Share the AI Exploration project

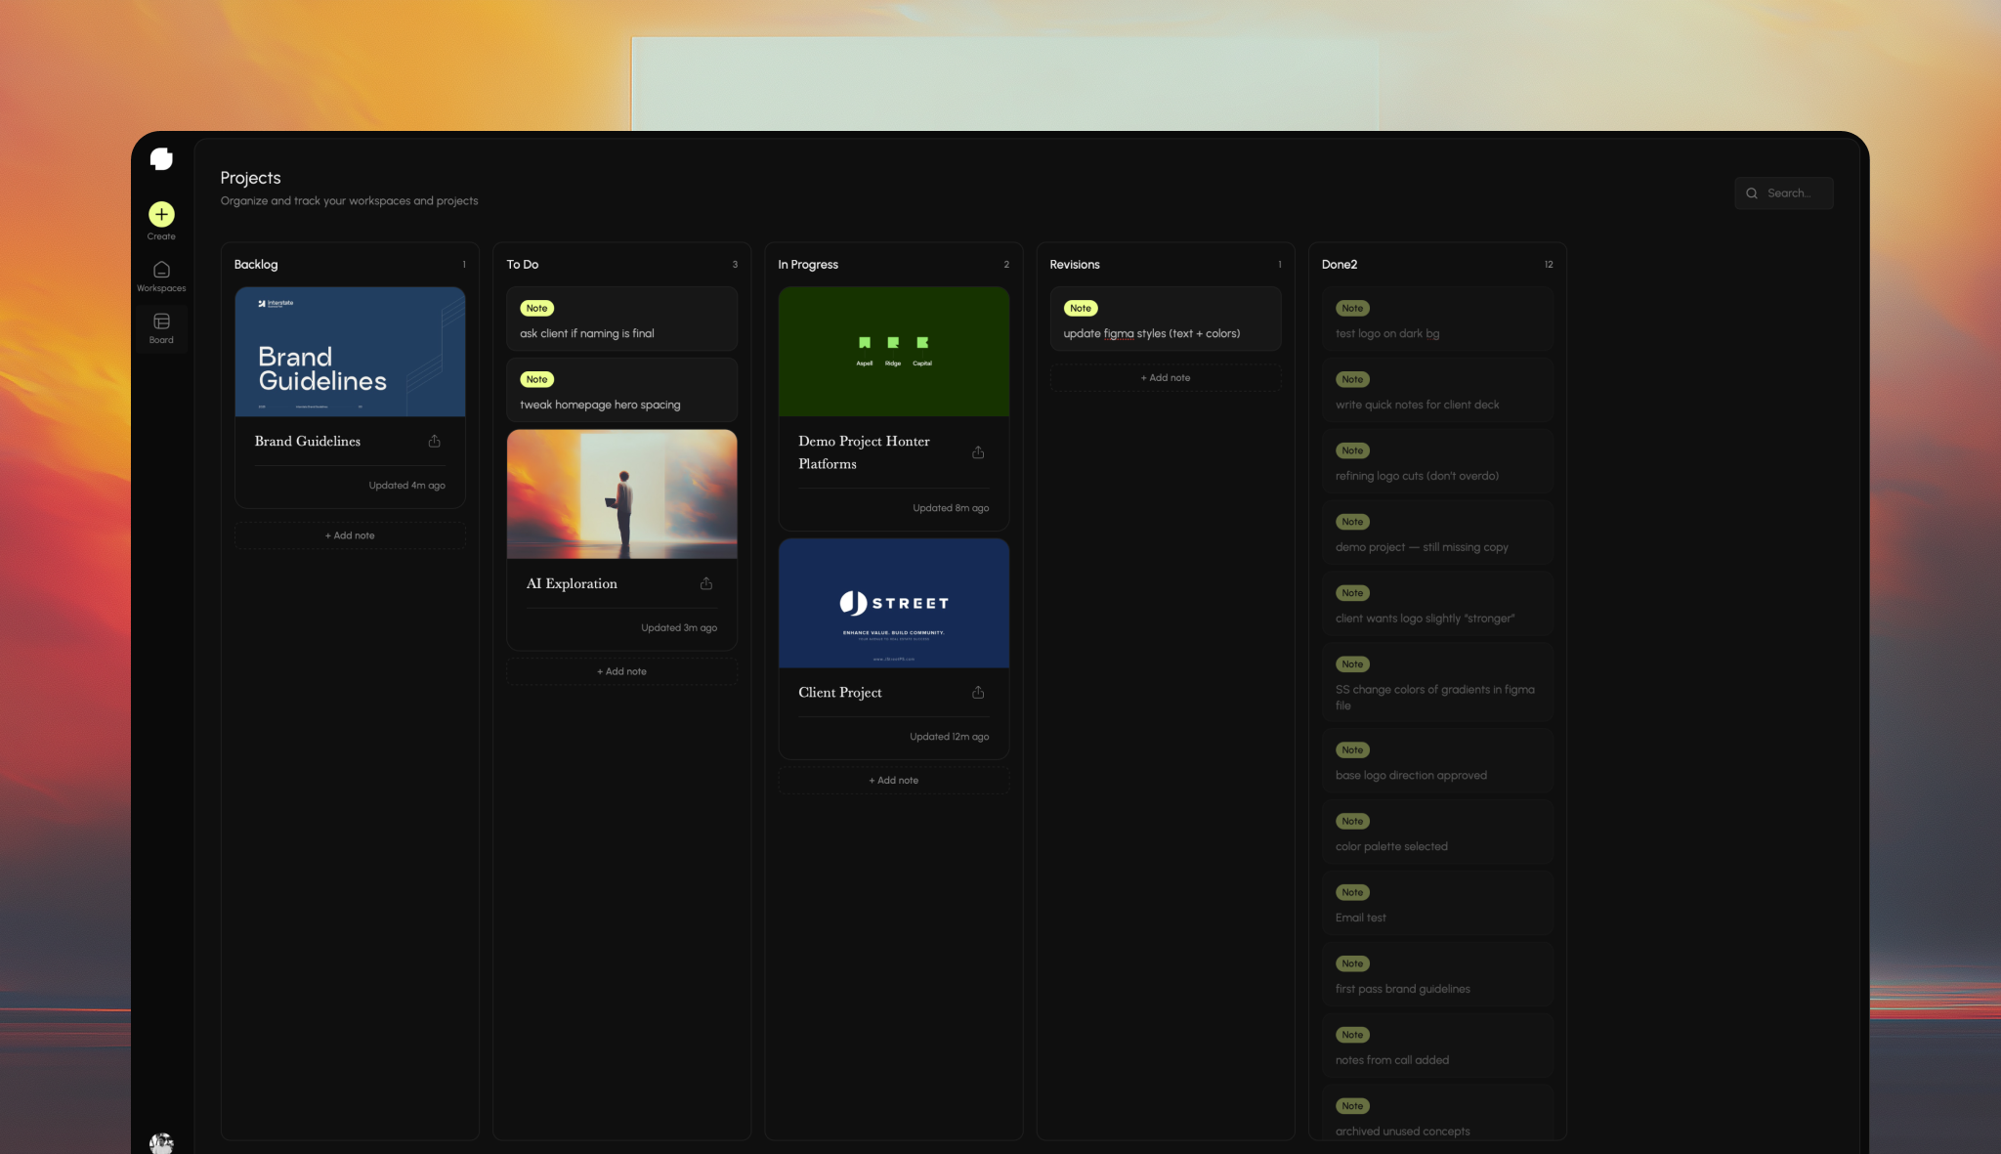(706, 582)
